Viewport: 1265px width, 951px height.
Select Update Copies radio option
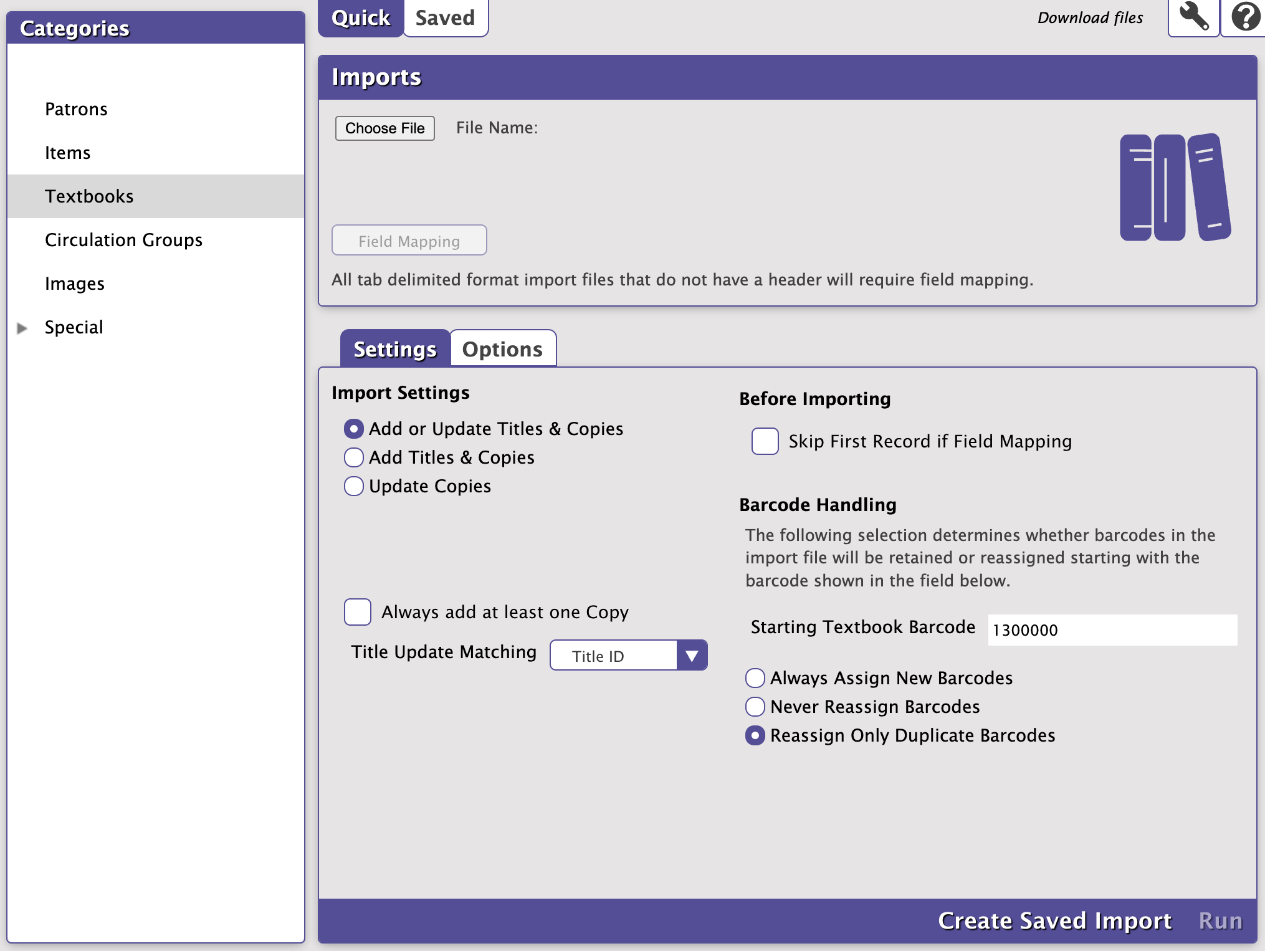(x=354, y=486)
